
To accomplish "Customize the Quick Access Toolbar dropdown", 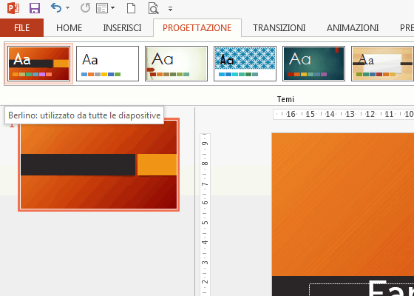I will point(171,9).
